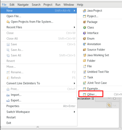Viewport: 122px width, 130px height.
Task: Click the Refresh icon
Action: pyautogui.click(x=8, y=78)
